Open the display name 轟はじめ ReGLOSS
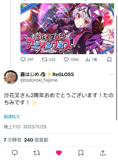Image resolution: width=118 pixels, height=163 pixels. point(47,74)
